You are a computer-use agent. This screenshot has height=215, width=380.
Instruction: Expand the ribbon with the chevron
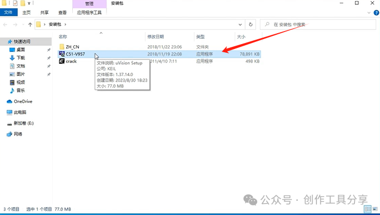click(369, 13)
